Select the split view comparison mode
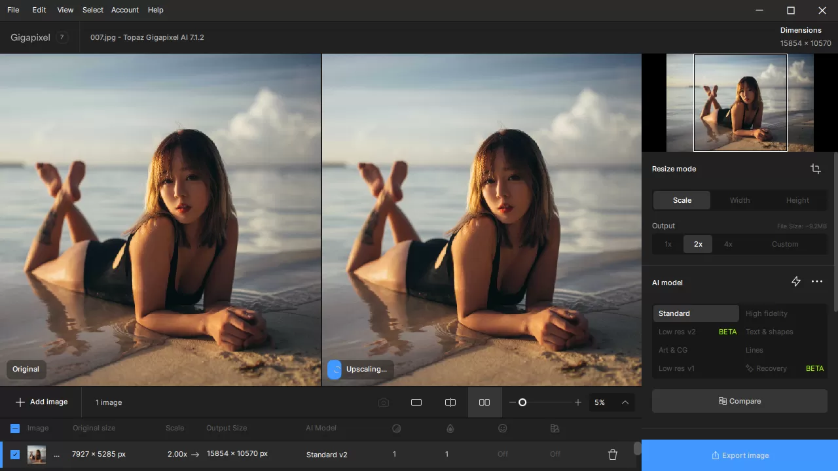This screenshot has width=838, height=471. pos(450,402)
